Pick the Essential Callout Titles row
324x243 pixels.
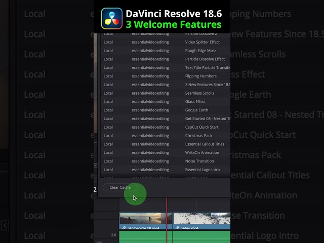coord(166,144)
